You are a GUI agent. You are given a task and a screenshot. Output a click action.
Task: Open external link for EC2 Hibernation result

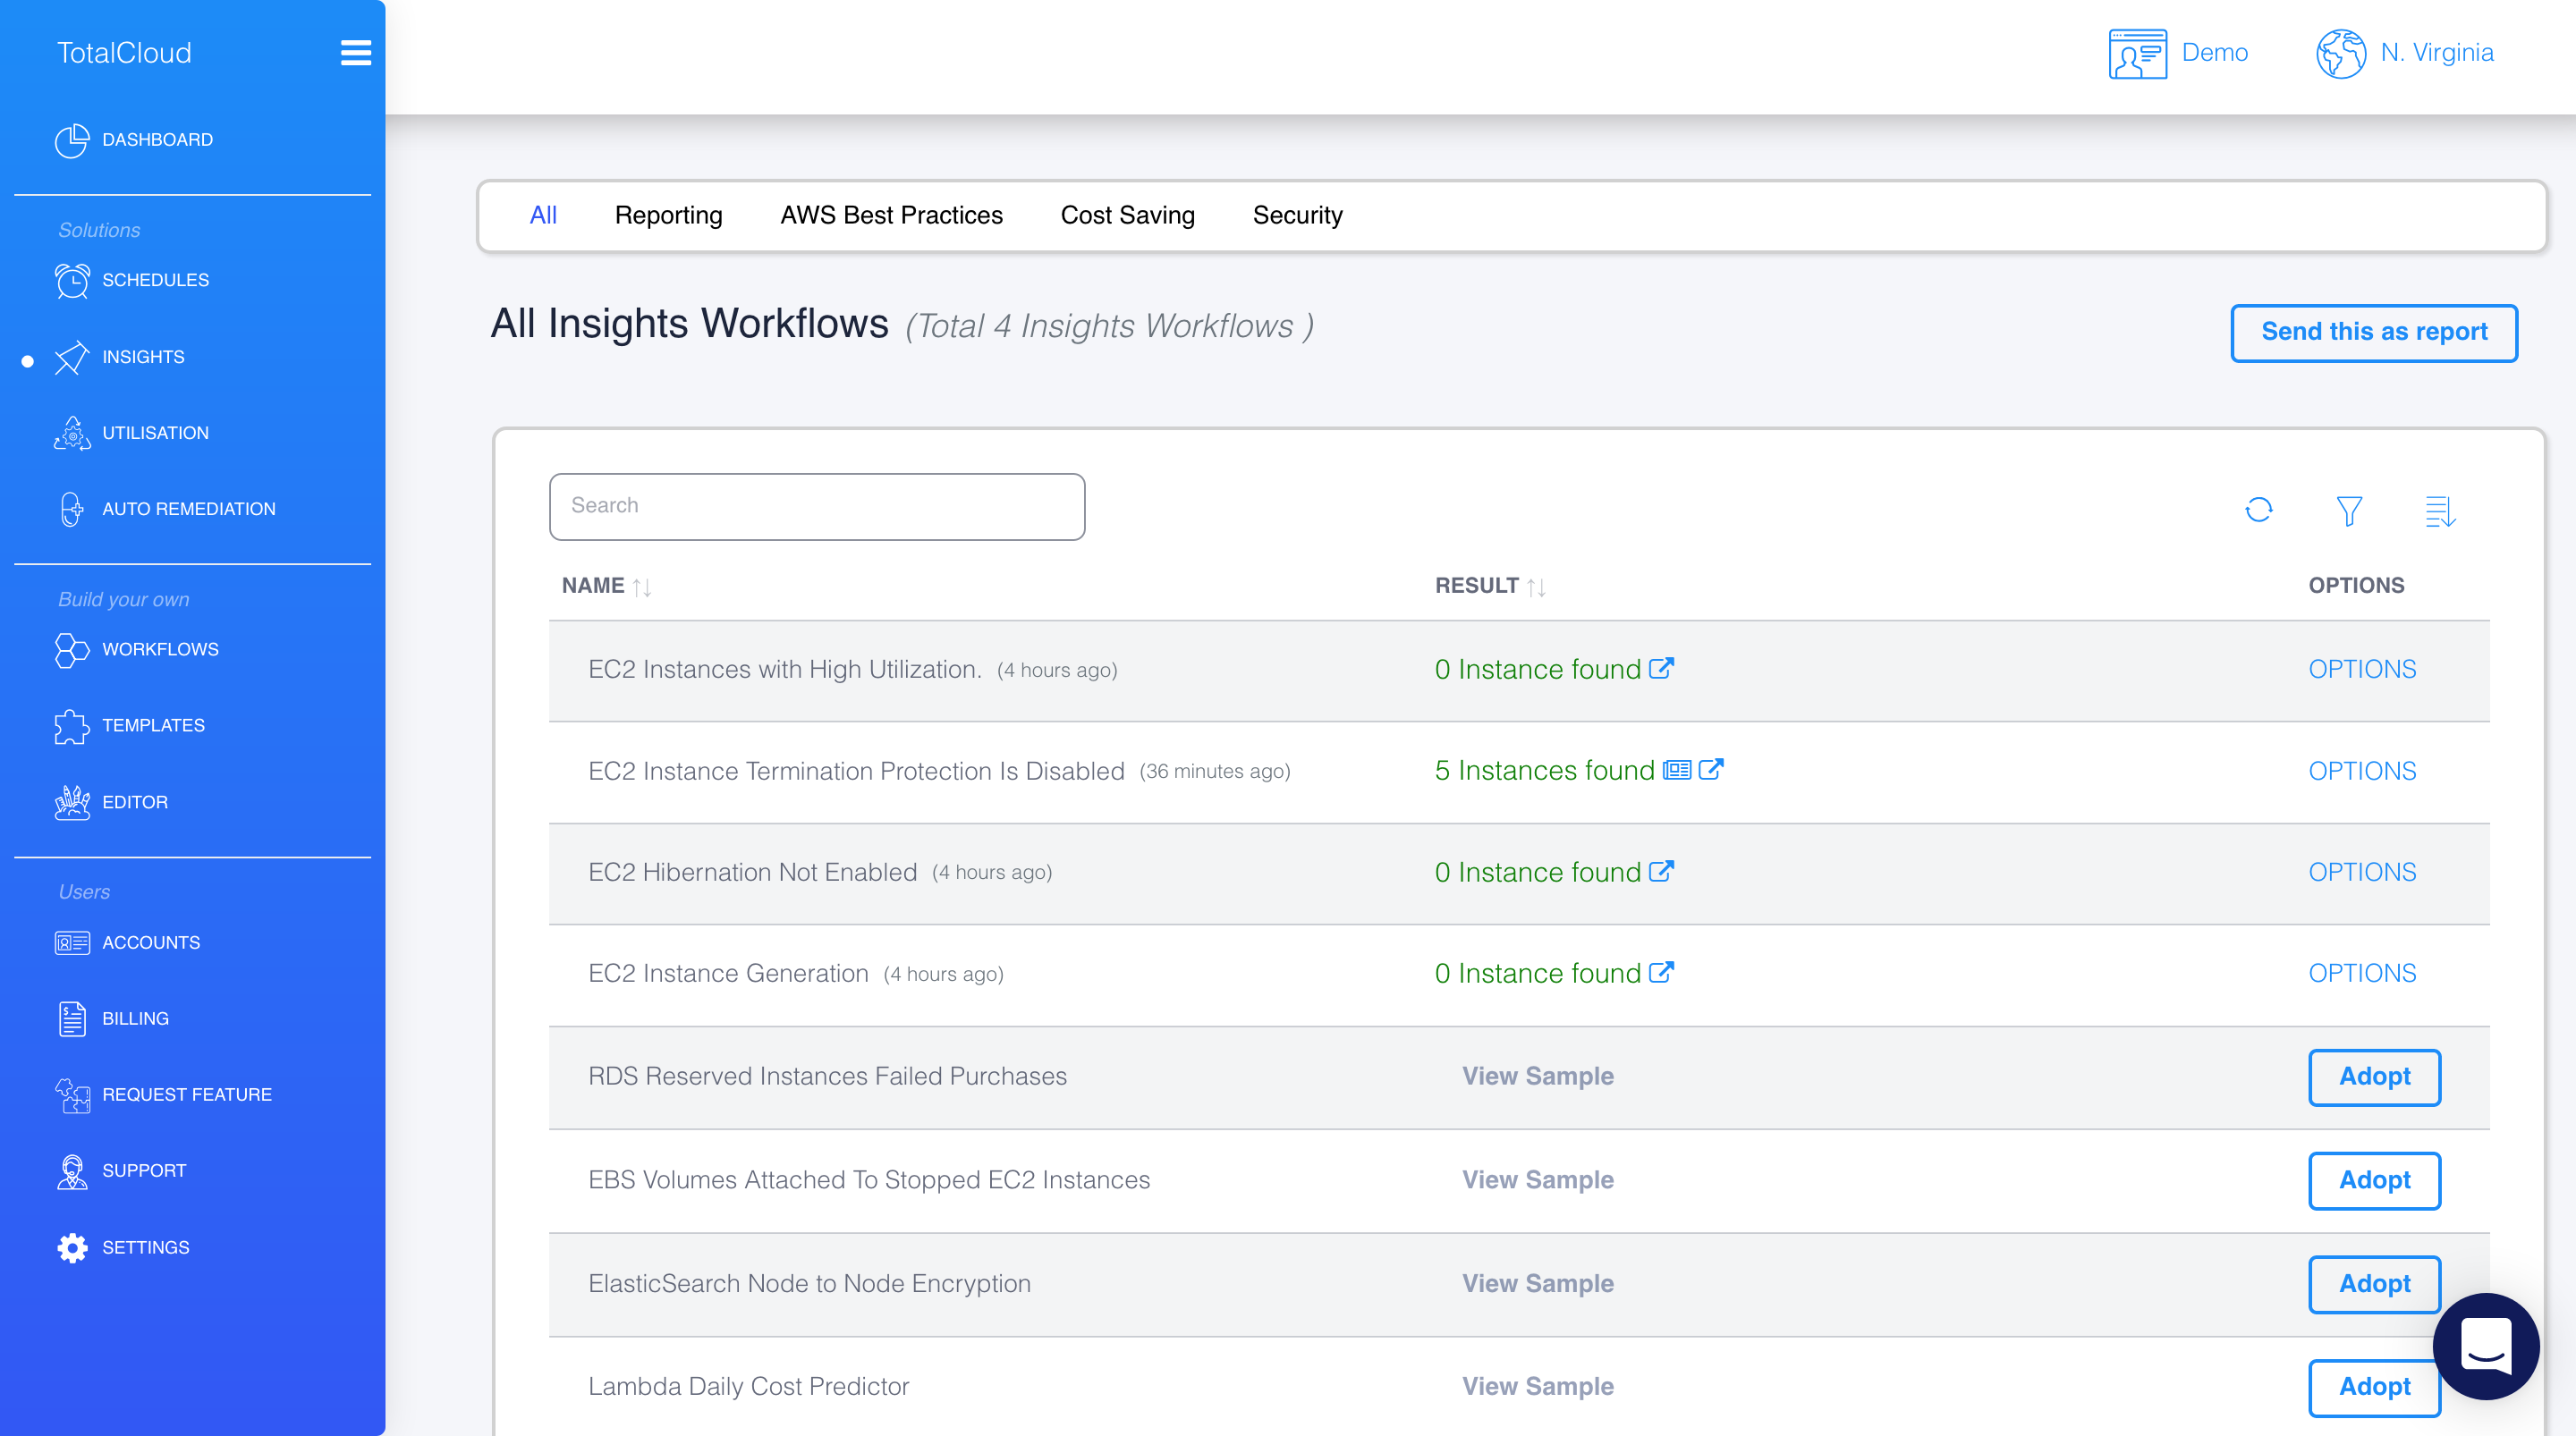pyautogui.click(x=1661, y=871)
